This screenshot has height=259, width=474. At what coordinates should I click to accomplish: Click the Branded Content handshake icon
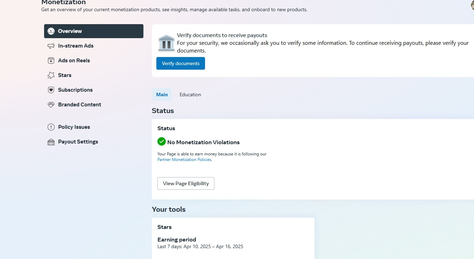pos(51,105)
